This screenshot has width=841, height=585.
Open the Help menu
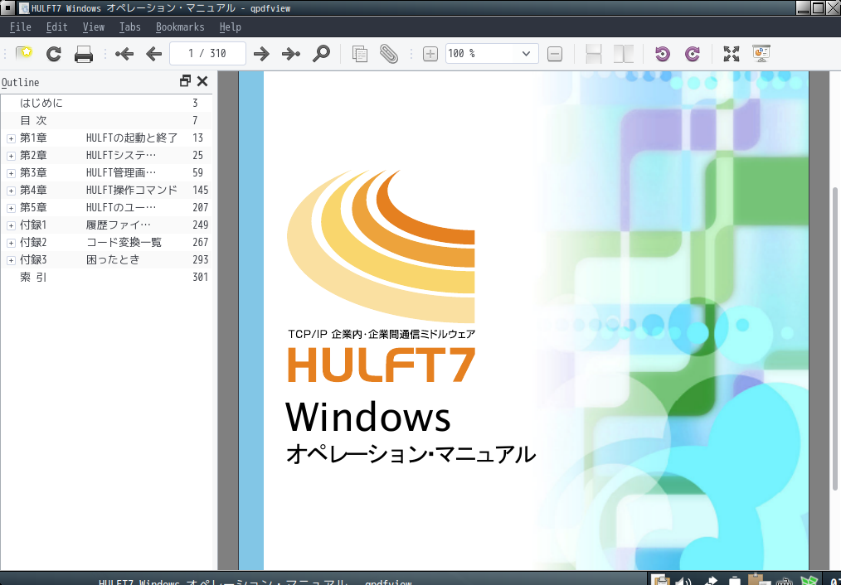pos(230,27)
